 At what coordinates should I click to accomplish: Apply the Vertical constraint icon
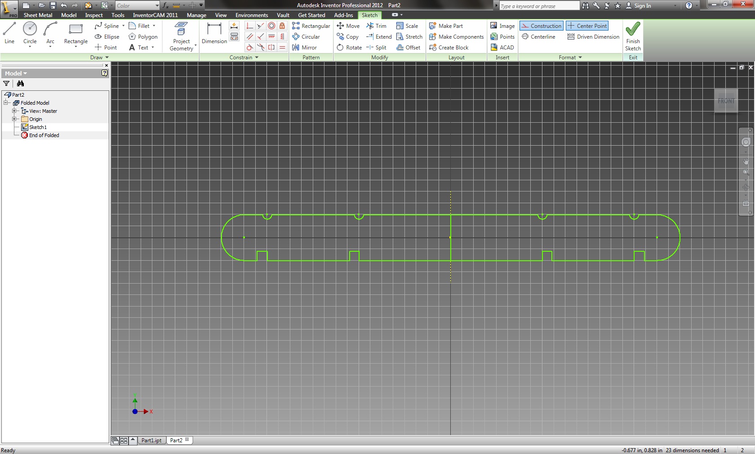(x=282, y=37)
